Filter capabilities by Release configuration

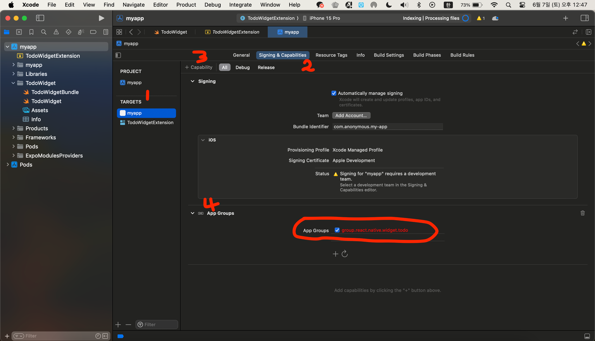tap(266, 67)
